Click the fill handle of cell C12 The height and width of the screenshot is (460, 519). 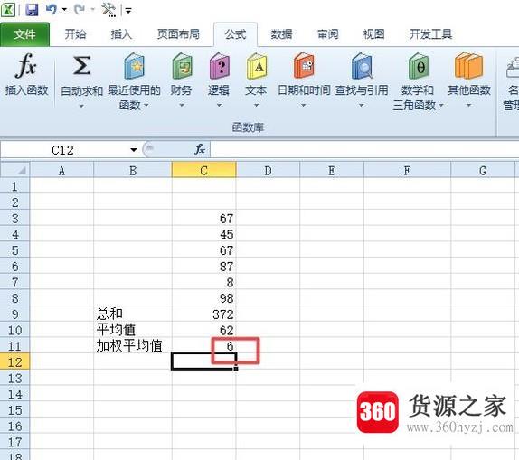click(x=236, y=369)
